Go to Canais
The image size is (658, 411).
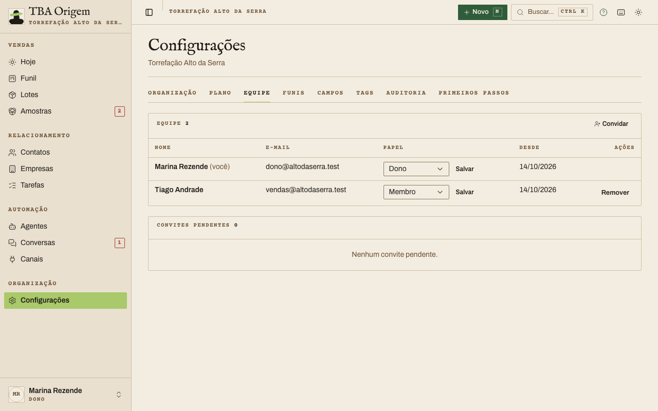[65, 259]
